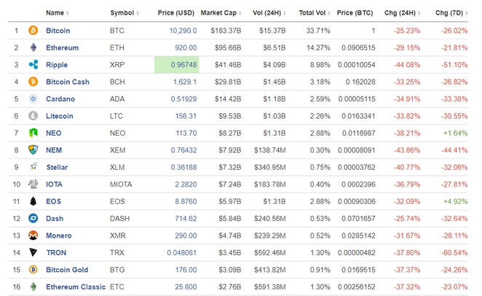Open the Cardano link
The image size is (482, 296).
tap(60, 98)
